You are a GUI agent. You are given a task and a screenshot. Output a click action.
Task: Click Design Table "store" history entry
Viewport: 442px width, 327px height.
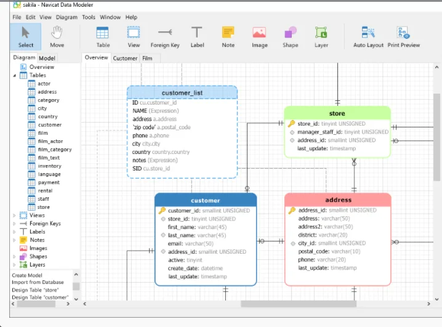click(35, 290)
